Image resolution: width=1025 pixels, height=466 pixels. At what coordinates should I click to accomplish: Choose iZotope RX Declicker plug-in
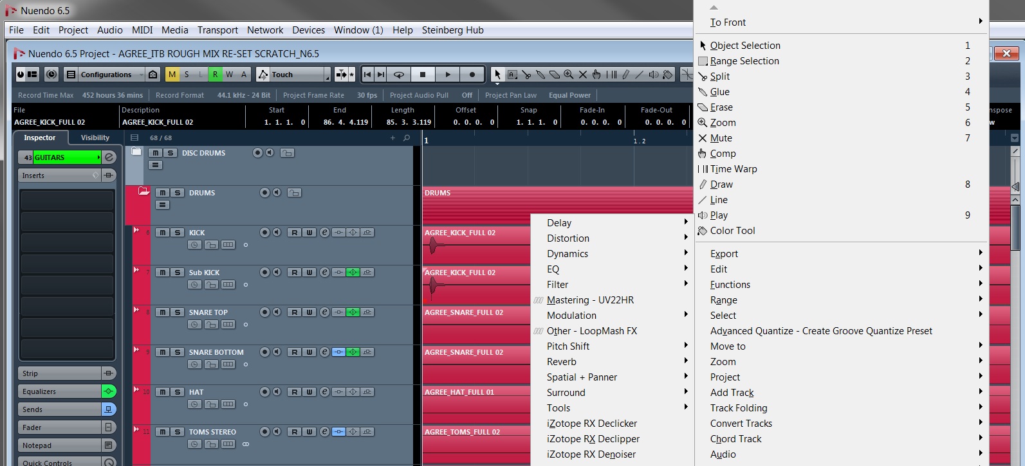click(592, 424)
